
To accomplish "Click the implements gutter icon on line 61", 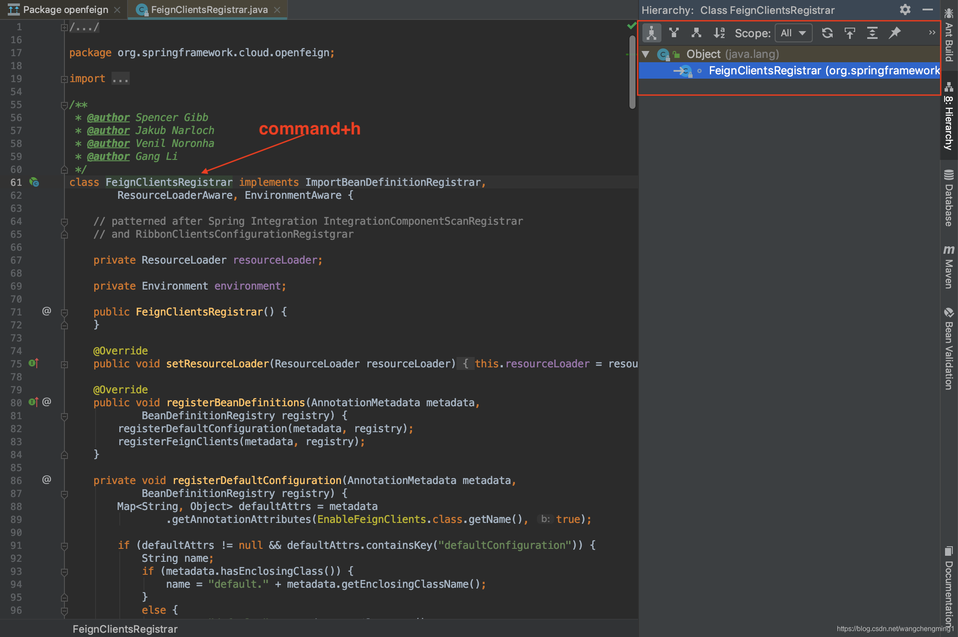I will pos(34,182).
